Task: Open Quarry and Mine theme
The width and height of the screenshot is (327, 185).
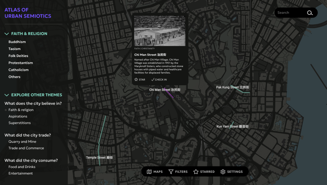Action: point(22,142)
